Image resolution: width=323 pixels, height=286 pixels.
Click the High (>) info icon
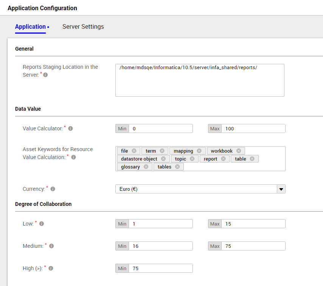click(51, 268)
